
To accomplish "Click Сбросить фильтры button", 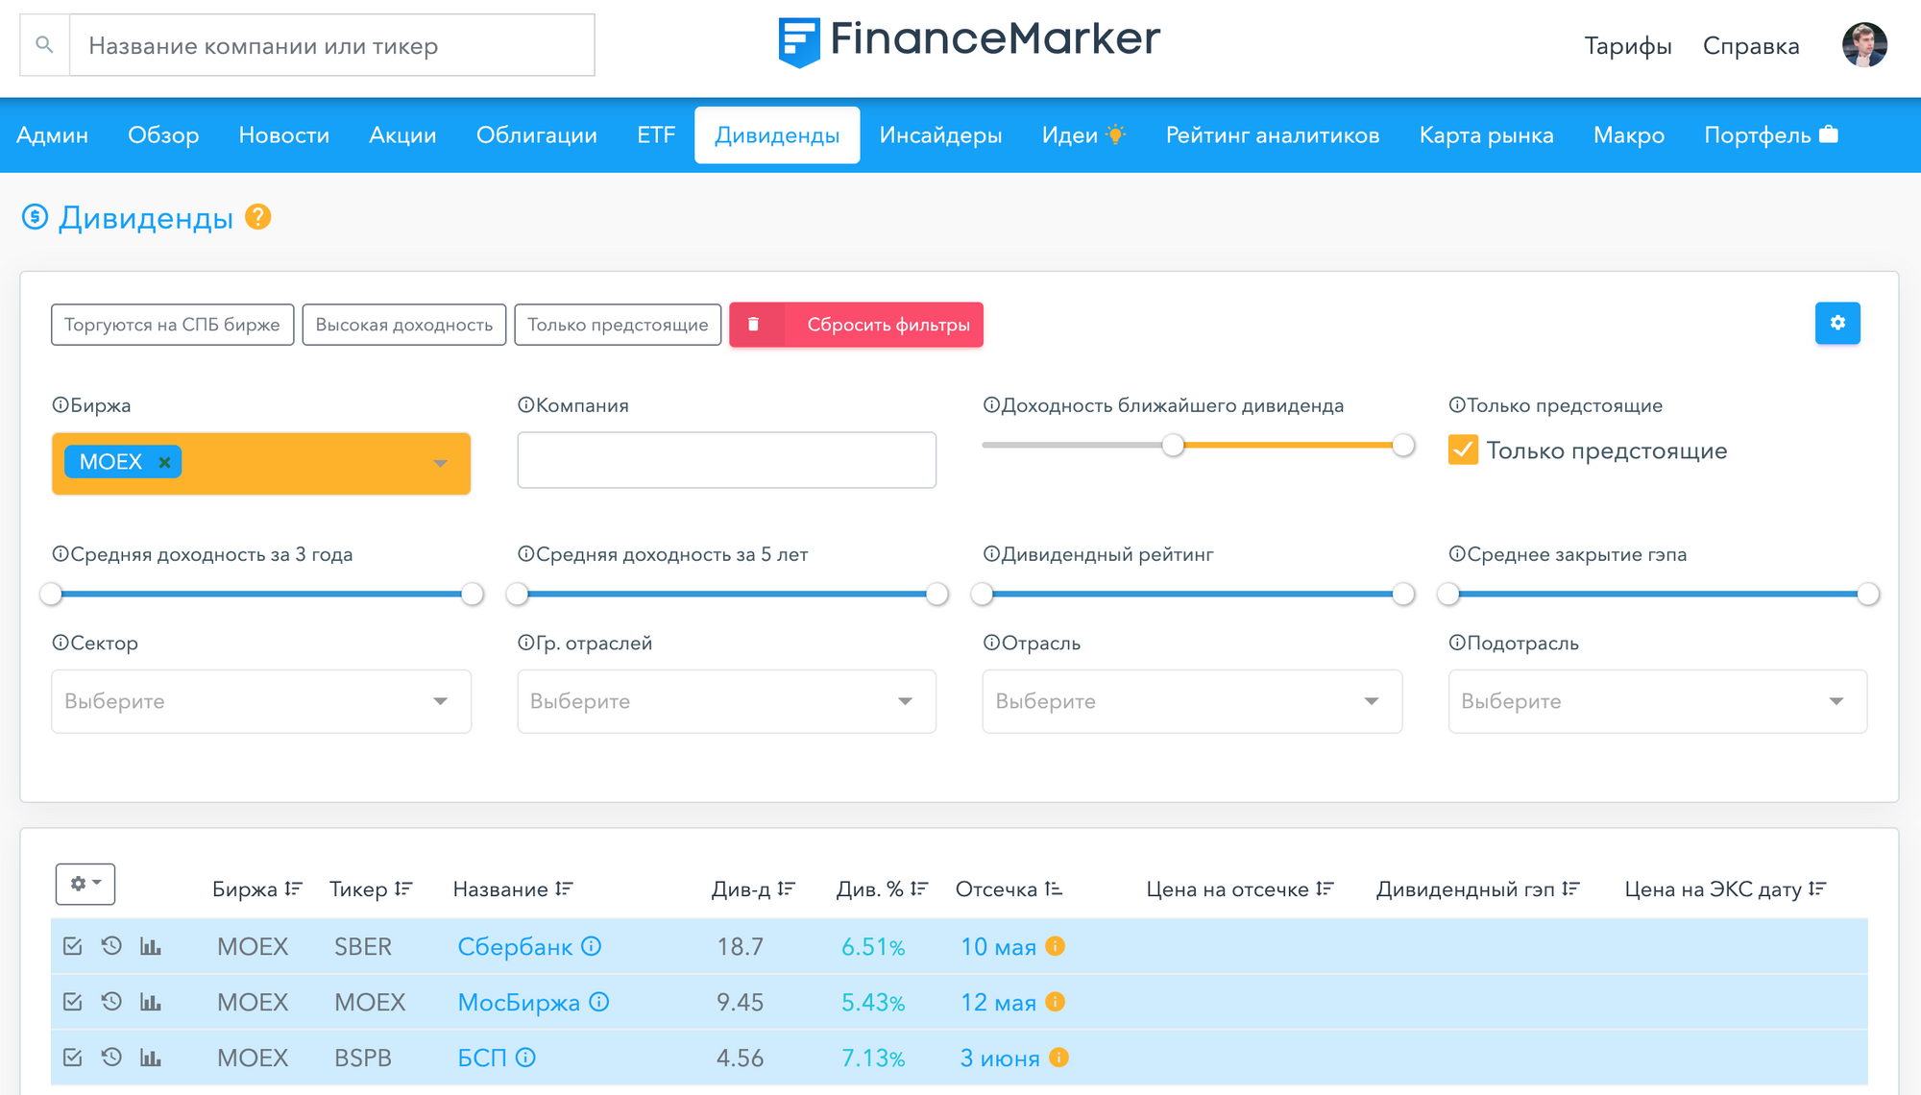I will click(x=856, y=325).
